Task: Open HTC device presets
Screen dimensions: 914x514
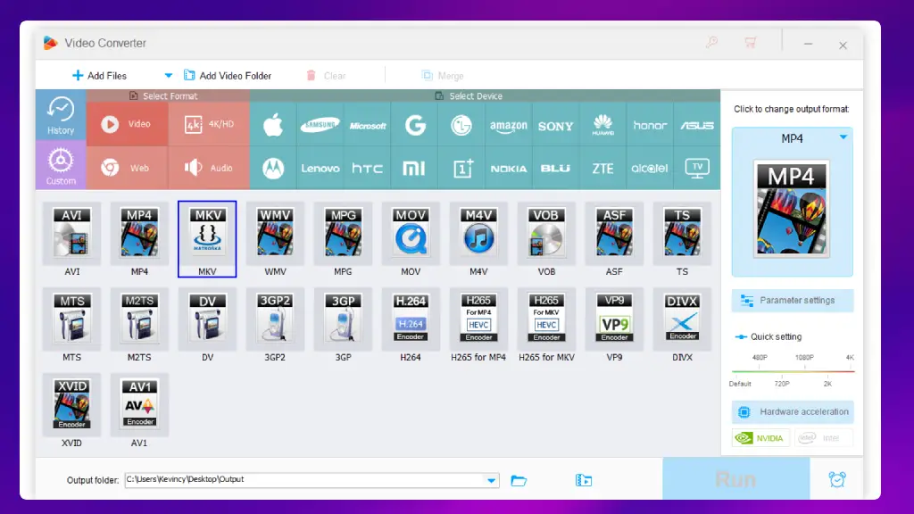Action: point(367,169)
